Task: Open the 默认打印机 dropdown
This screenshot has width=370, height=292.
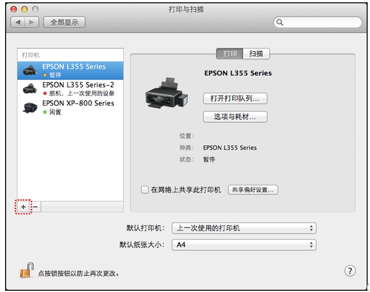Action: 244,228
